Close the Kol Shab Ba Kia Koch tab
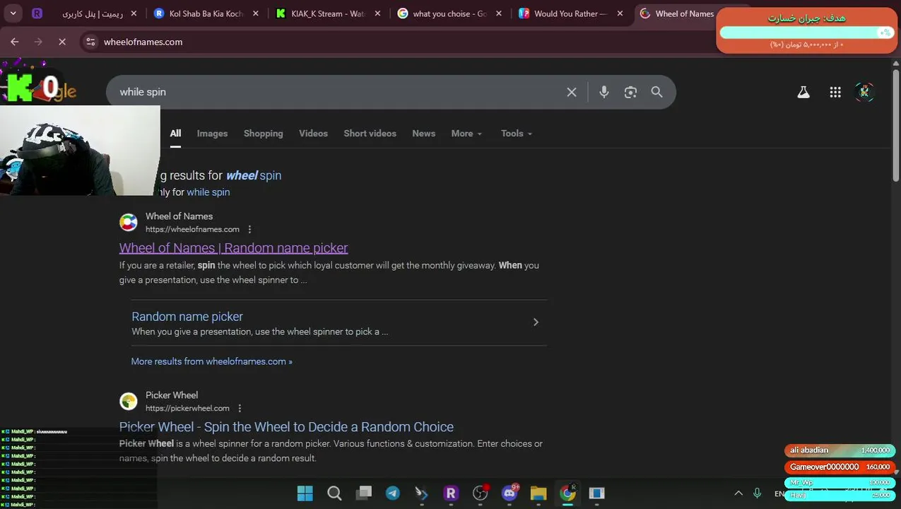The height and width of the screenshot is (509, 901). (x=255, y=13)
